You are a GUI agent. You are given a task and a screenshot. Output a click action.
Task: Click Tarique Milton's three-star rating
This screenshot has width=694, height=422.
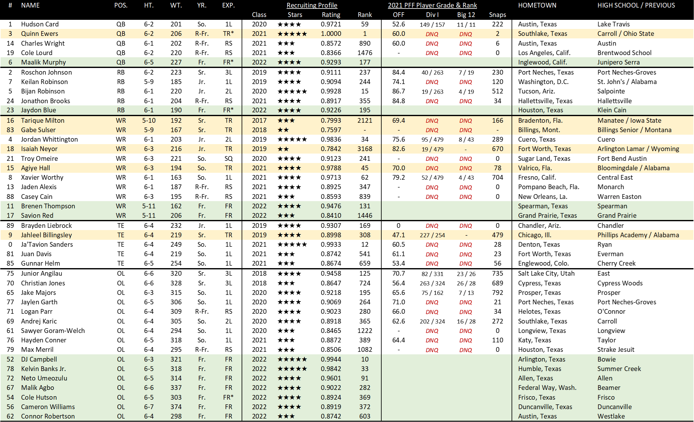(x=286, y=121)
